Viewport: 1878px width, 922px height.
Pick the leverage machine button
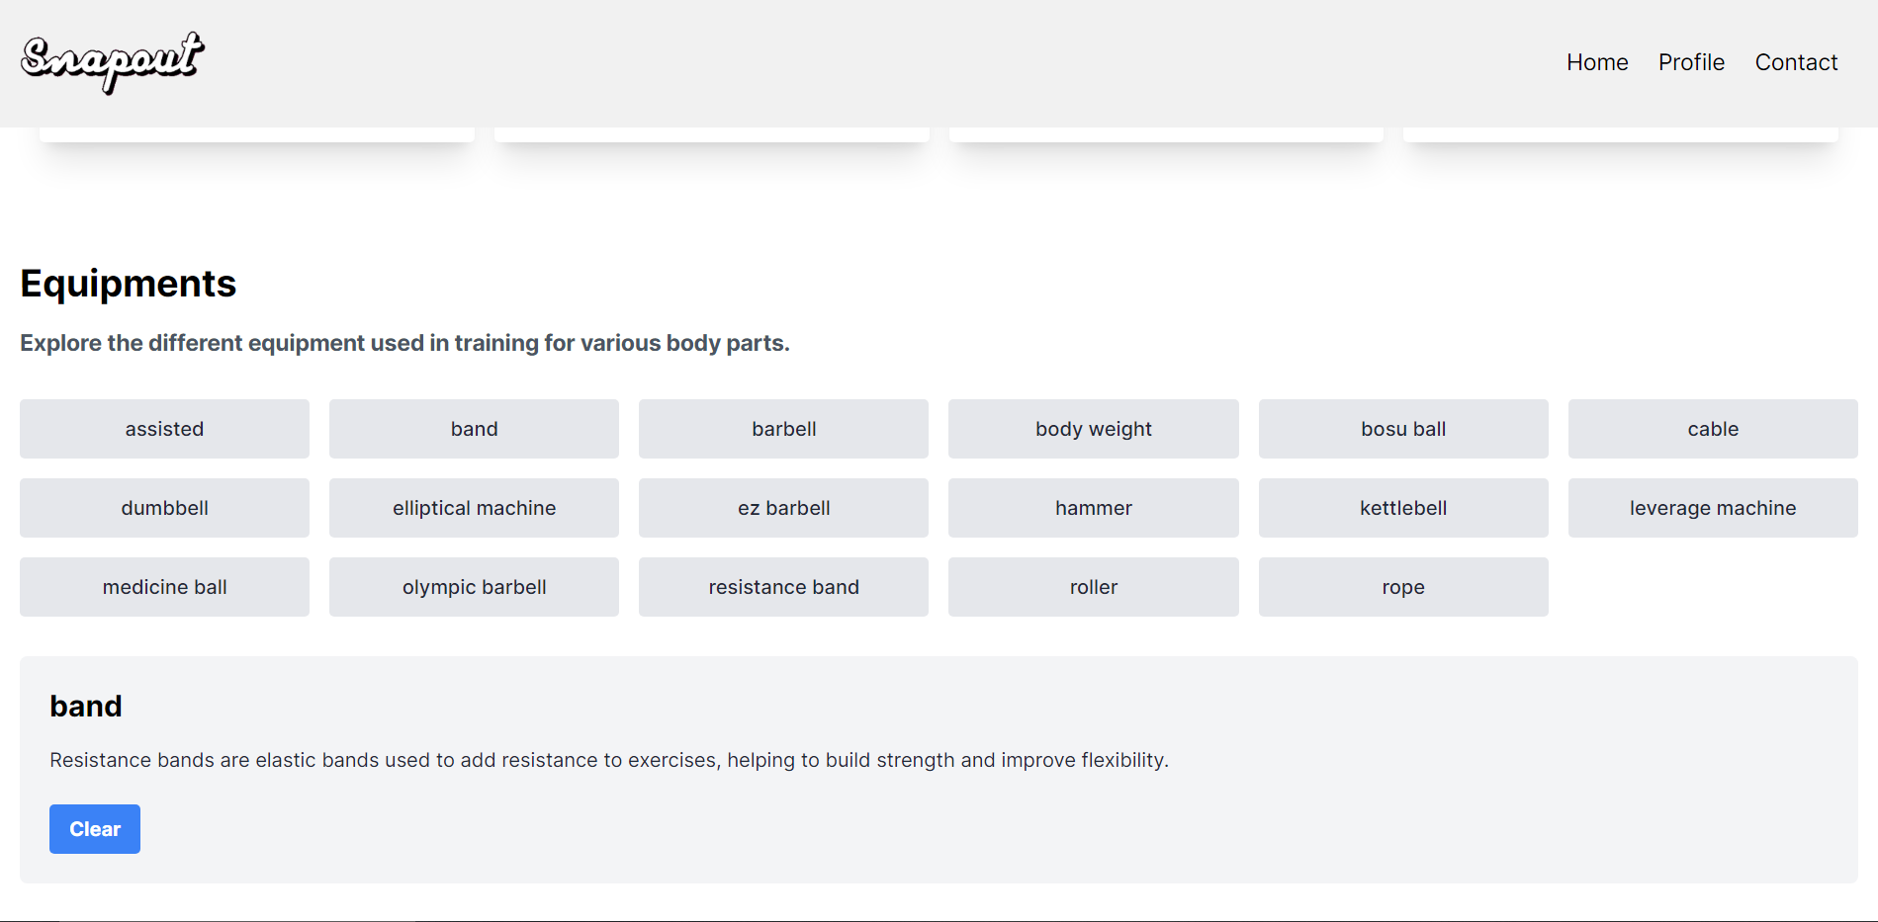1712,508
